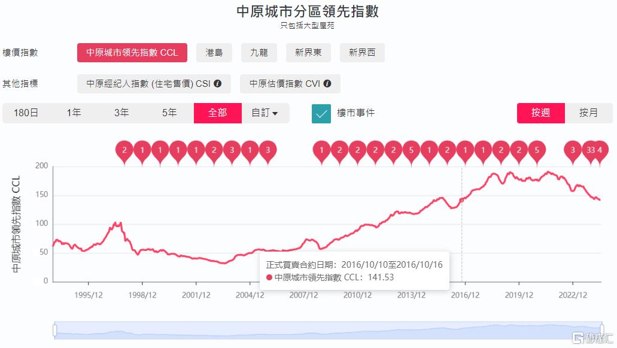Viewport: 617px width, 348px height.
Task: Open the CVI info icon
Action: point(327,83)
